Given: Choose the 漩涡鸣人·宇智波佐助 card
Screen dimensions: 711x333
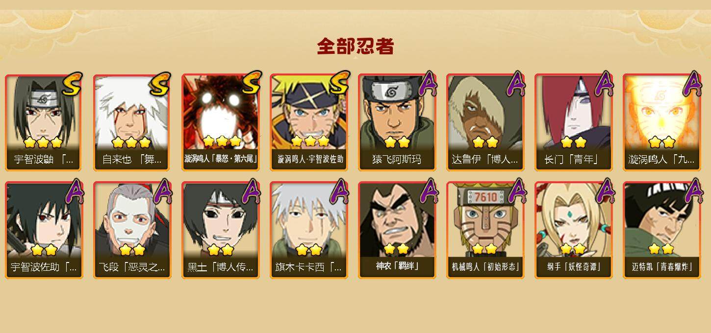Looking at the screenshot, I should (309, 122).
